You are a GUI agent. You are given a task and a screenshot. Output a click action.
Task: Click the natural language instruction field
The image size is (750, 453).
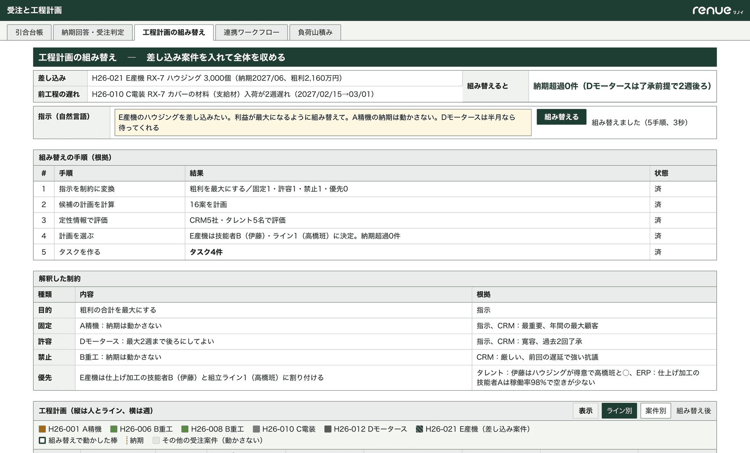pos(323,123)
